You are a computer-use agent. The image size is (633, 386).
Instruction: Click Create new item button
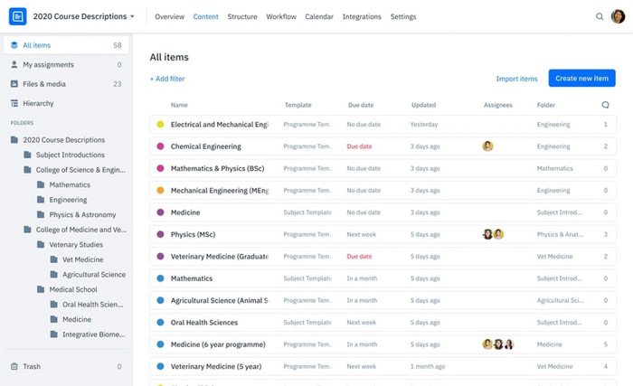[581, 79]
